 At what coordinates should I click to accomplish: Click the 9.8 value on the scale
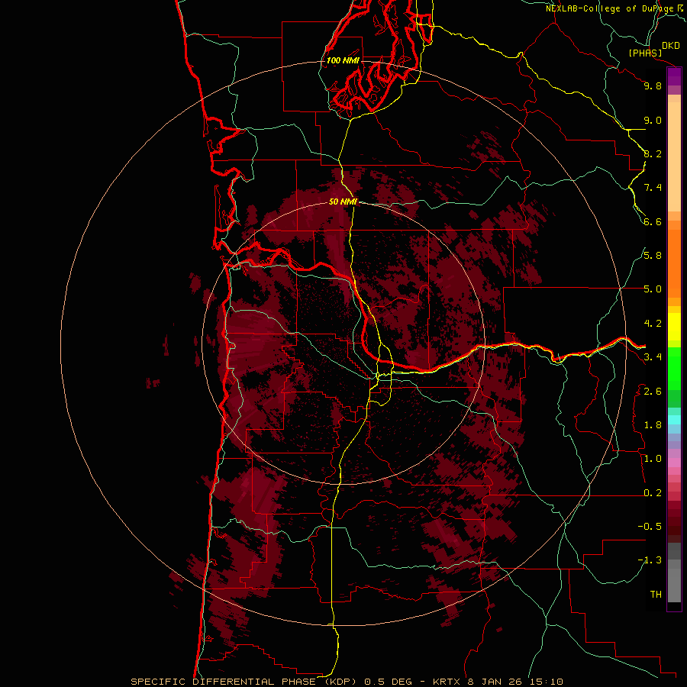(x=653, y=85)
